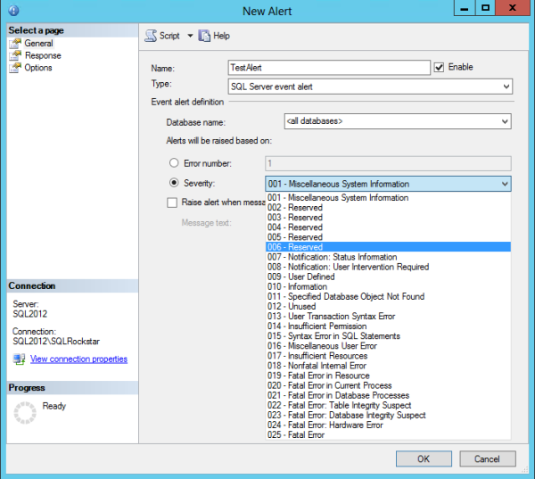535x479 pixels.
Task: Open the Type dropdown
Action: click(370, 87)
